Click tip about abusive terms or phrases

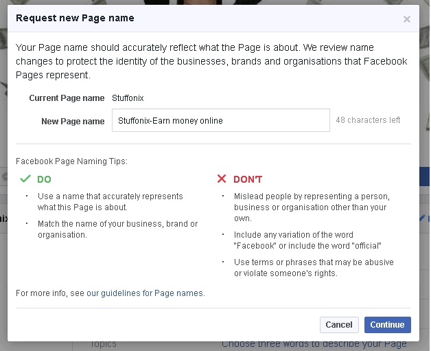point(314,268)
